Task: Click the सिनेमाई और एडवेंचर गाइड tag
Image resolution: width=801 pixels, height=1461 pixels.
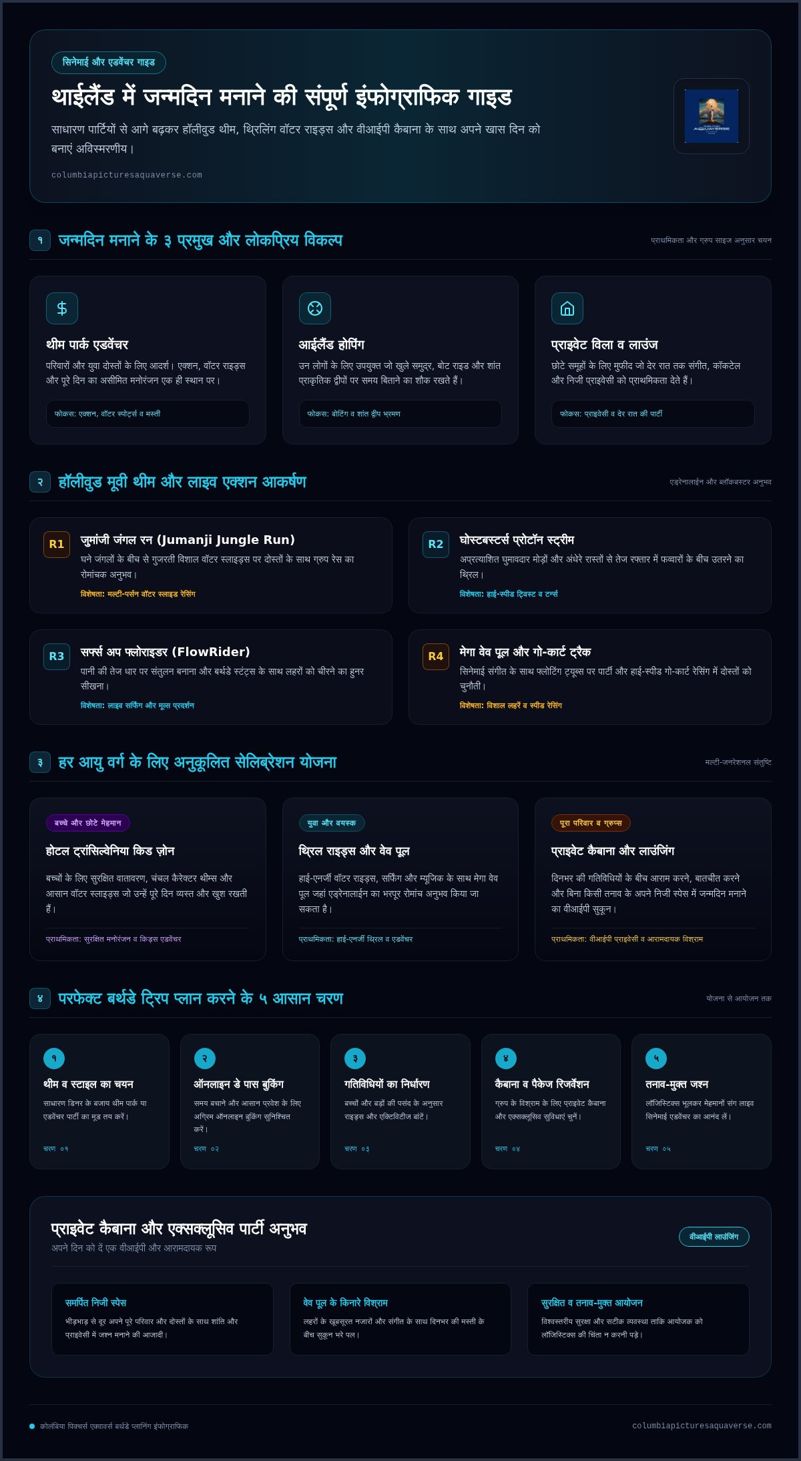Action: tap(109, 62)
